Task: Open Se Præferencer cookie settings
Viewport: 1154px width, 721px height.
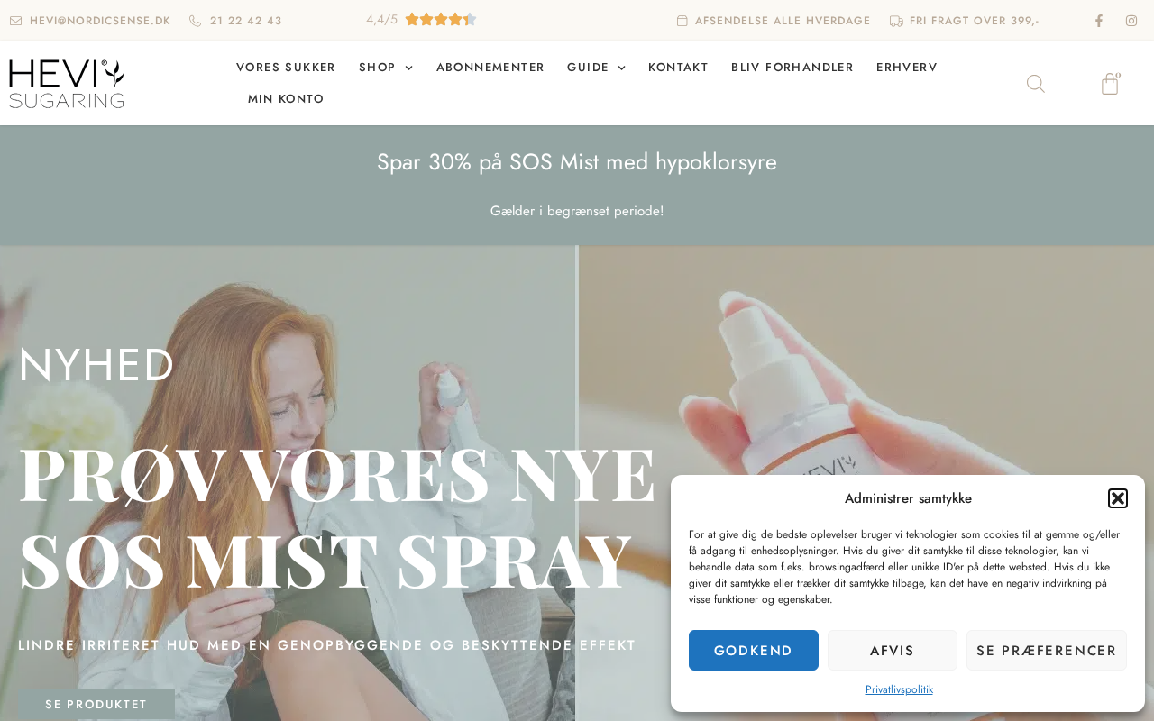Action: pos(1047,651)
